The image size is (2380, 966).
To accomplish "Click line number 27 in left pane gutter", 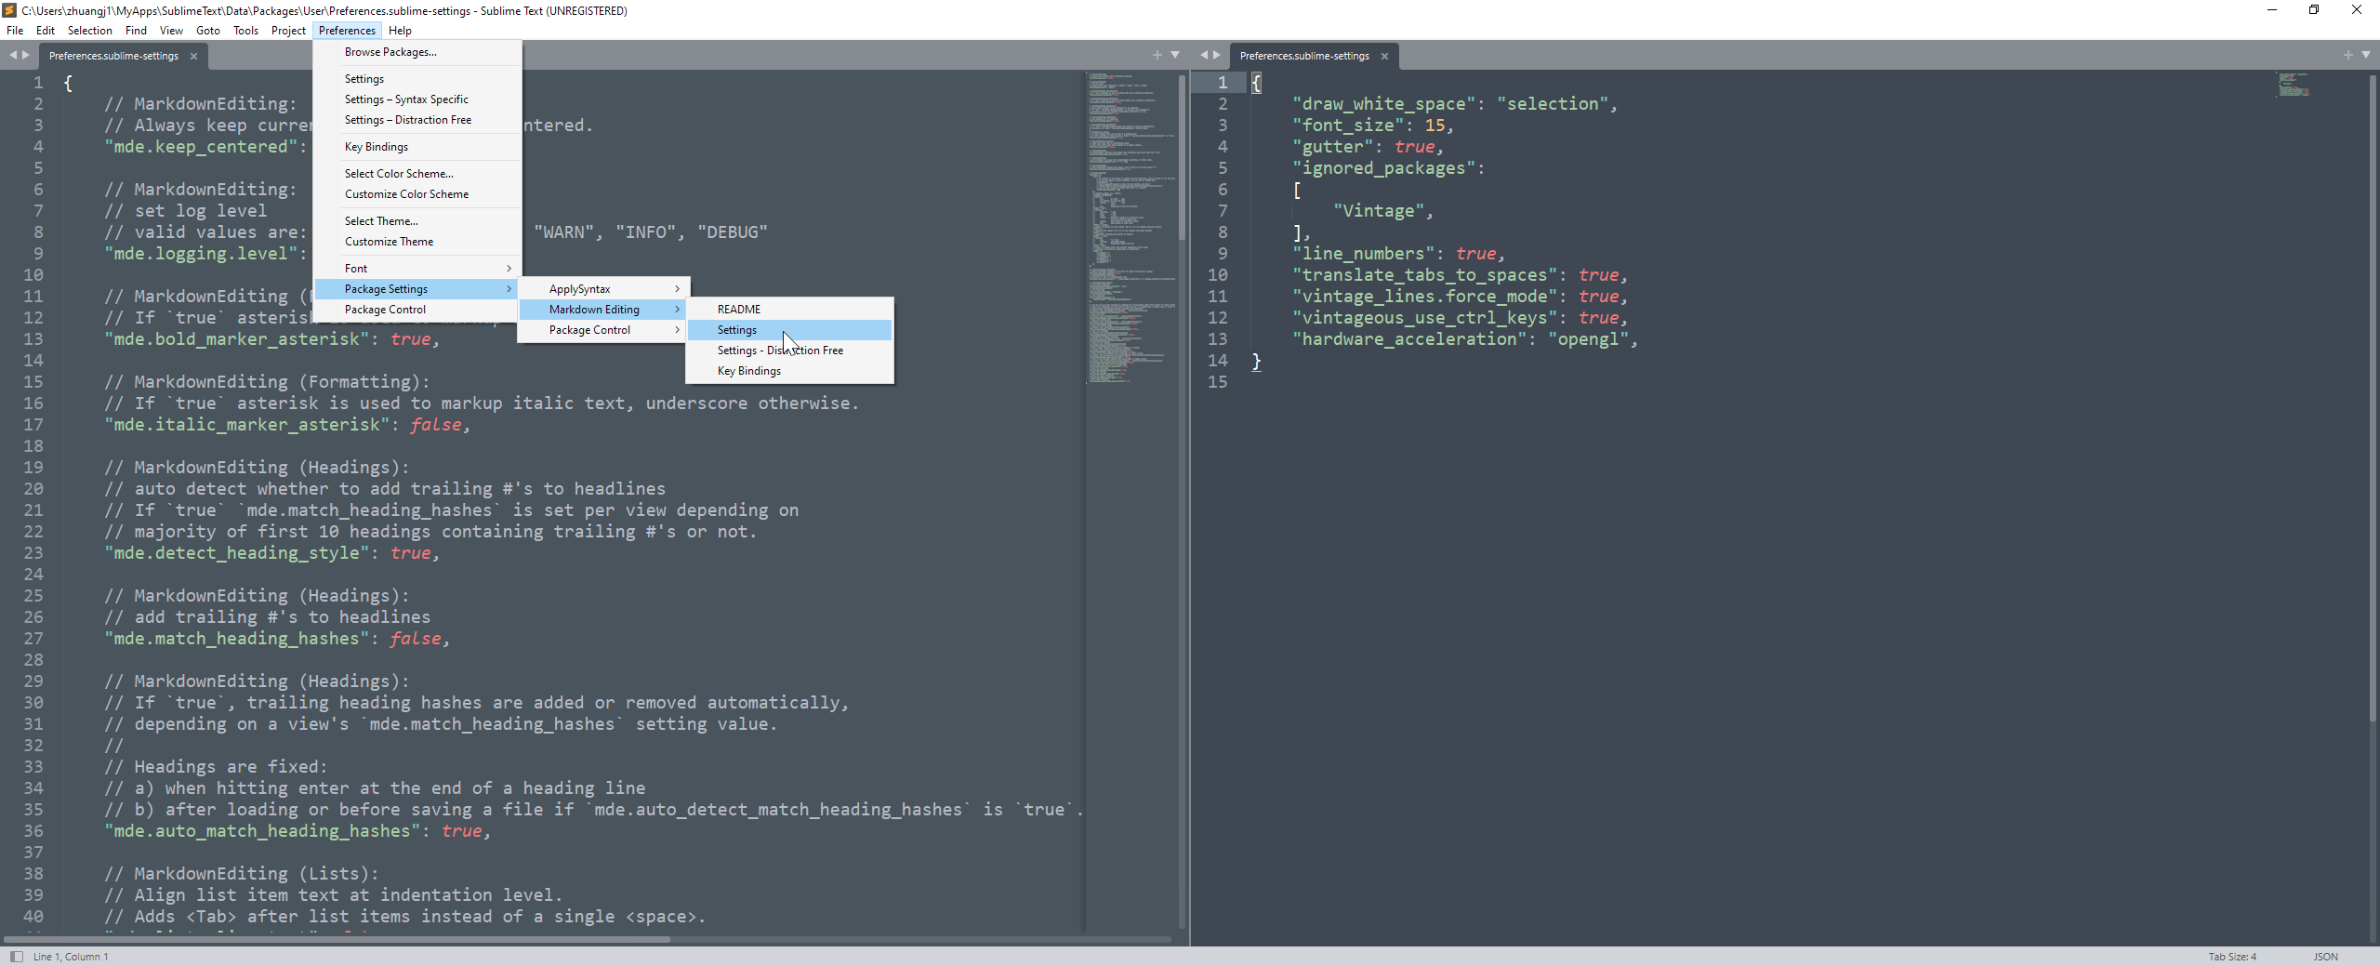I will click(x=33, y=639).
